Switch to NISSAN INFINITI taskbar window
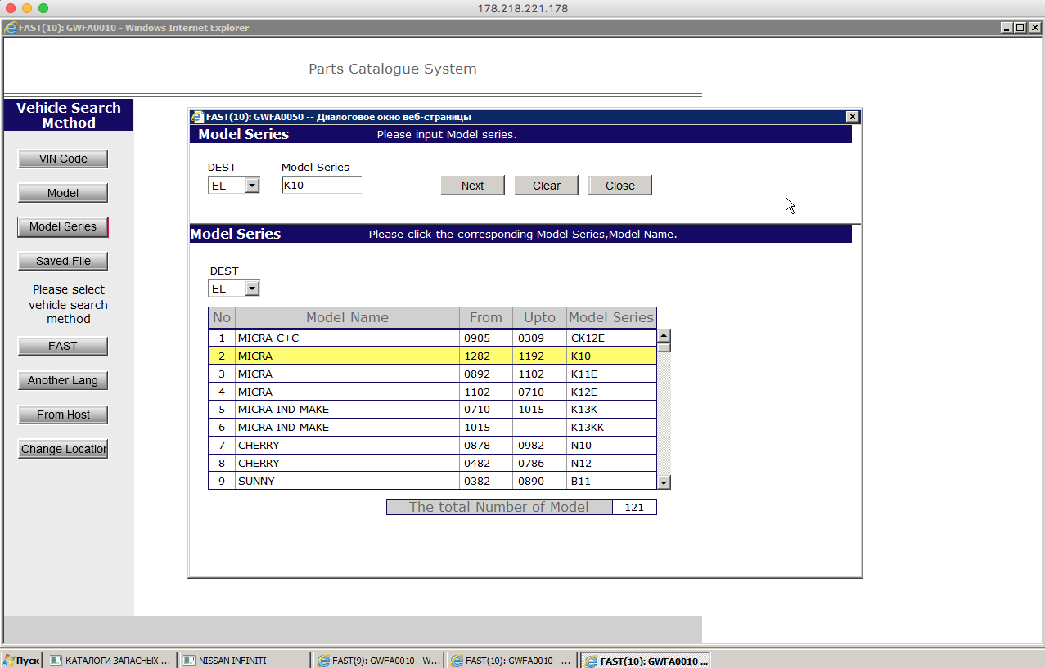The image size is (1045, 668). [x=244, y=660]
